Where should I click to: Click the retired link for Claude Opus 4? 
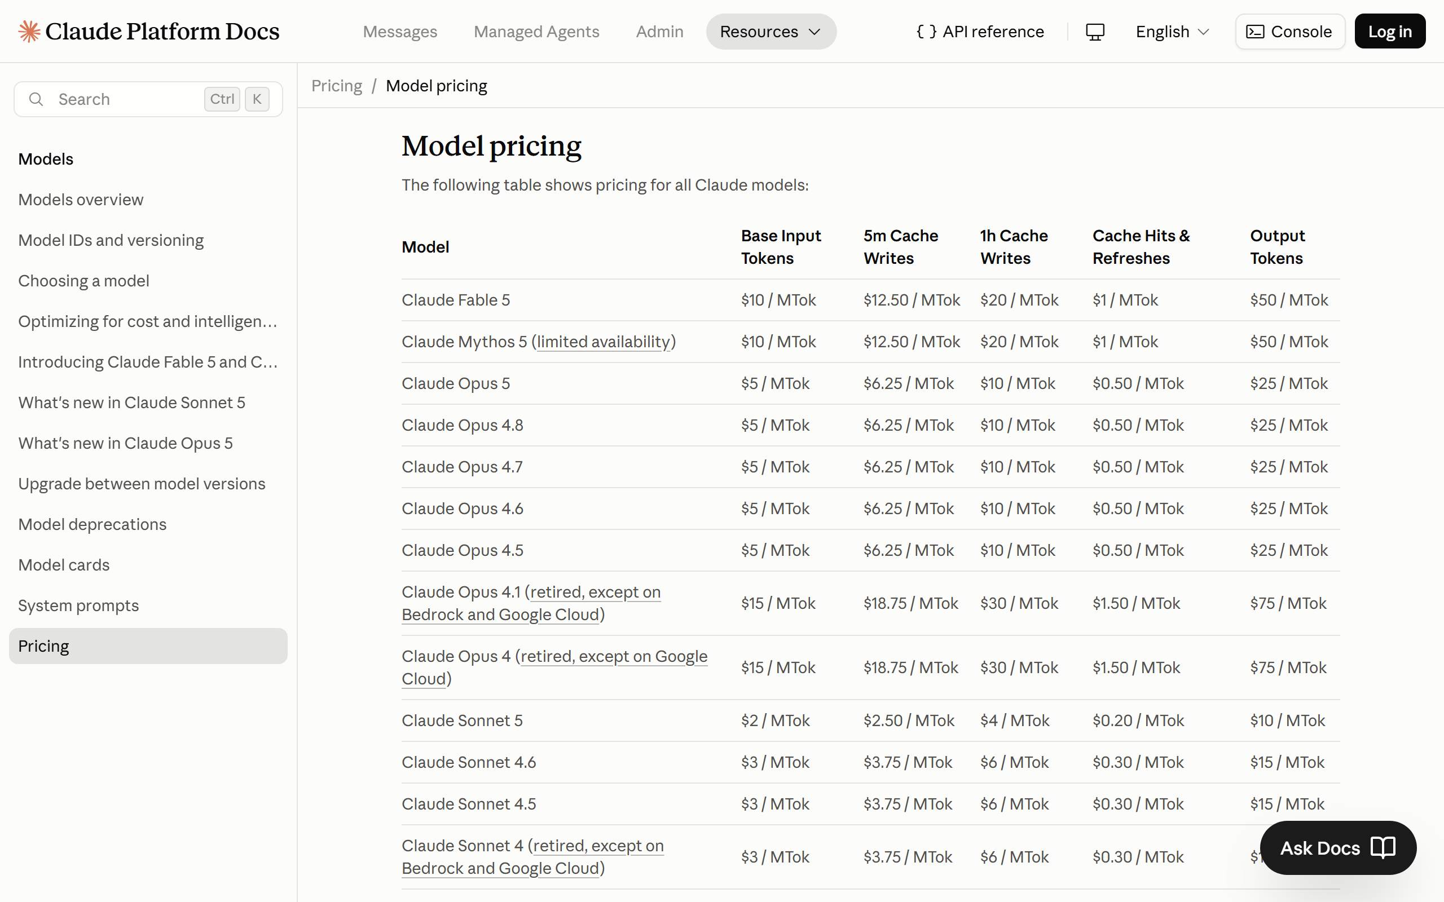554,667
